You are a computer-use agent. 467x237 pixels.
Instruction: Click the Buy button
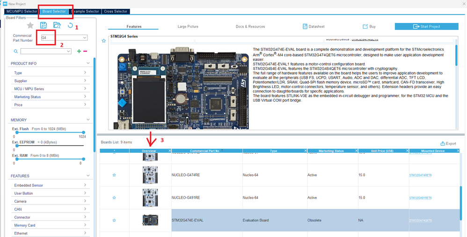pos(369,27)
